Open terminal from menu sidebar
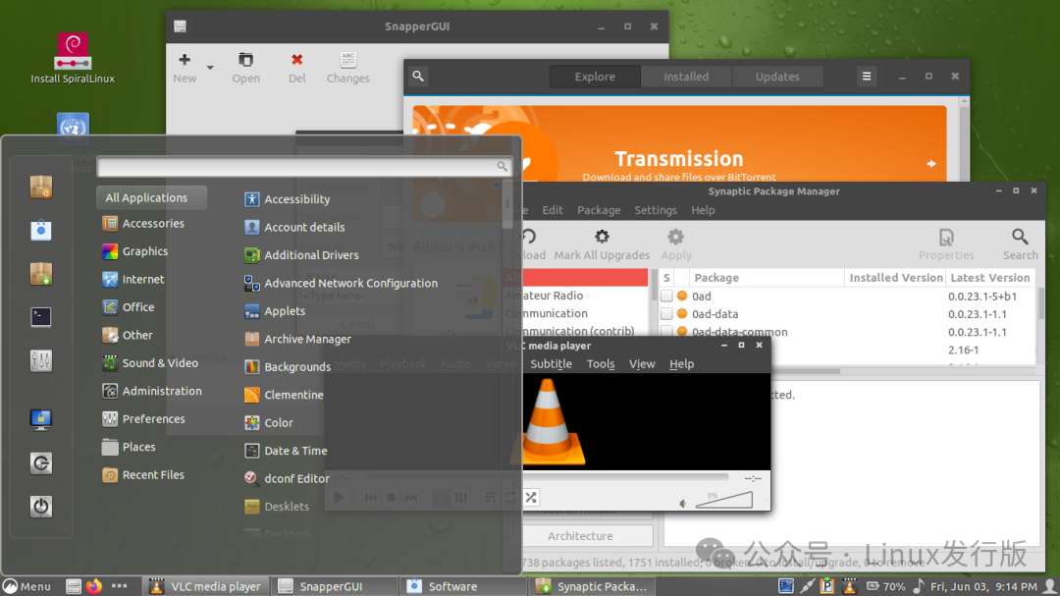Screen dimensions: 1060x596 (x=40, y=316)
